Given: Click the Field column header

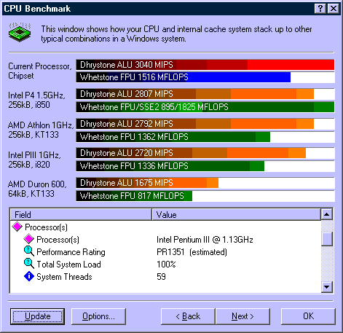Looking at the screenshot, I should click(x=81, y=214).
